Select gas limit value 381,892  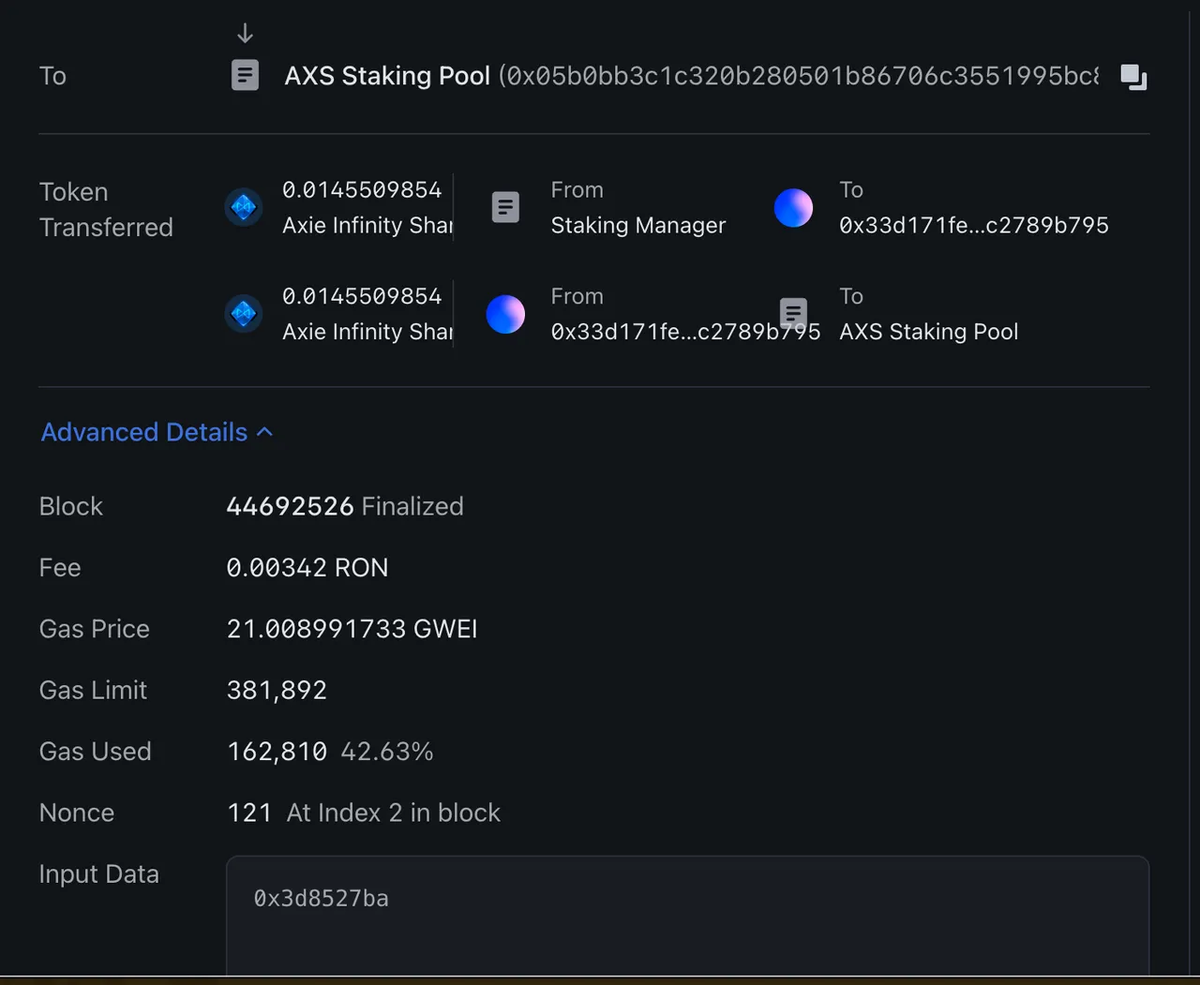[277, 691]
